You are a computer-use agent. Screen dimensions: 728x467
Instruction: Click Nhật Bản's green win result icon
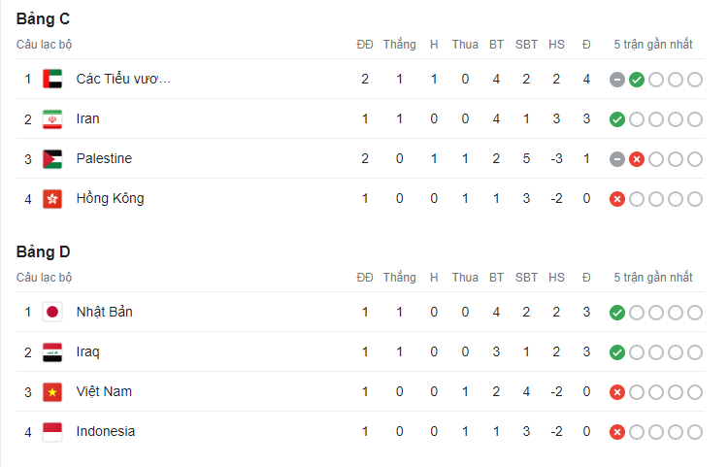(x=617, y=313)
